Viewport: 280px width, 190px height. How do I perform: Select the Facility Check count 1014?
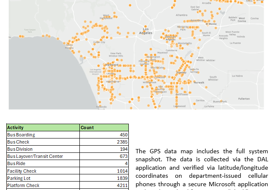[122, 171]
